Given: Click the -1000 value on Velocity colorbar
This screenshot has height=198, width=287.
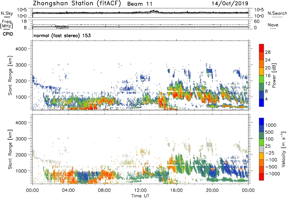Looking at the screenshot, I should (x=272, y=174).
